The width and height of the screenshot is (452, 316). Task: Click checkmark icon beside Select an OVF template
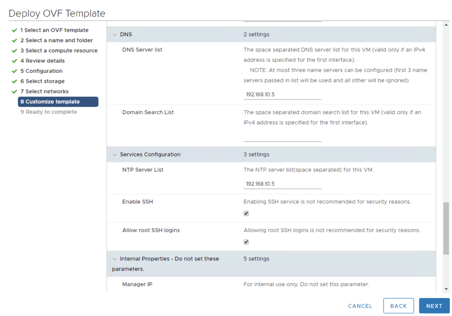tap(15, 30)
